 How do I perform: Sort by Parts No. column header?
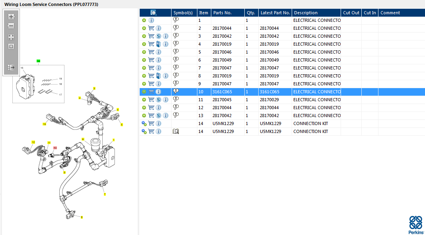click(x=222, y=13)
